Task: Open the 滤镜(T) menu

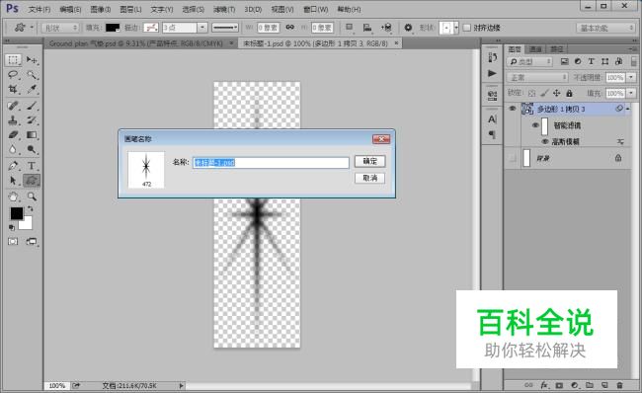Action: [x=224, y=9]
